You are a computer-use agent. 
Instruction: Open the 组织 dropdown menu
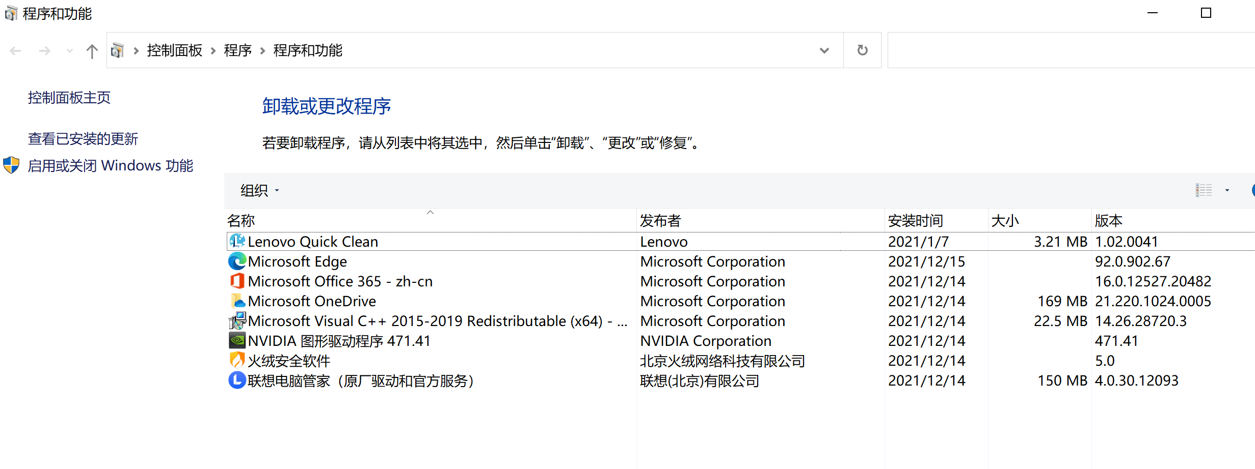coord(260,191)
